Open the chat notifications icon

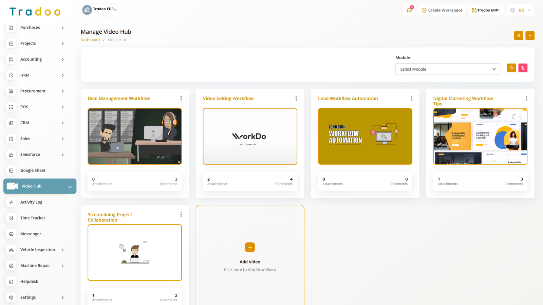(409, 10)
